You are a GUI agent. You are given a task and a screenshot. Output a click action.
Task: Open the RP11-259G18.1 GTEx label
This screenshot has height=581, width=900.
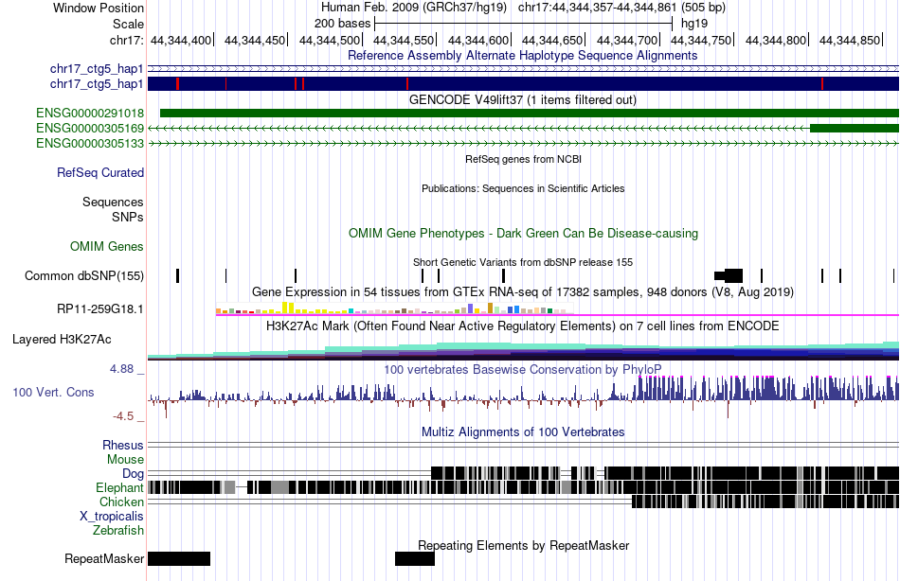click(100, 309)
